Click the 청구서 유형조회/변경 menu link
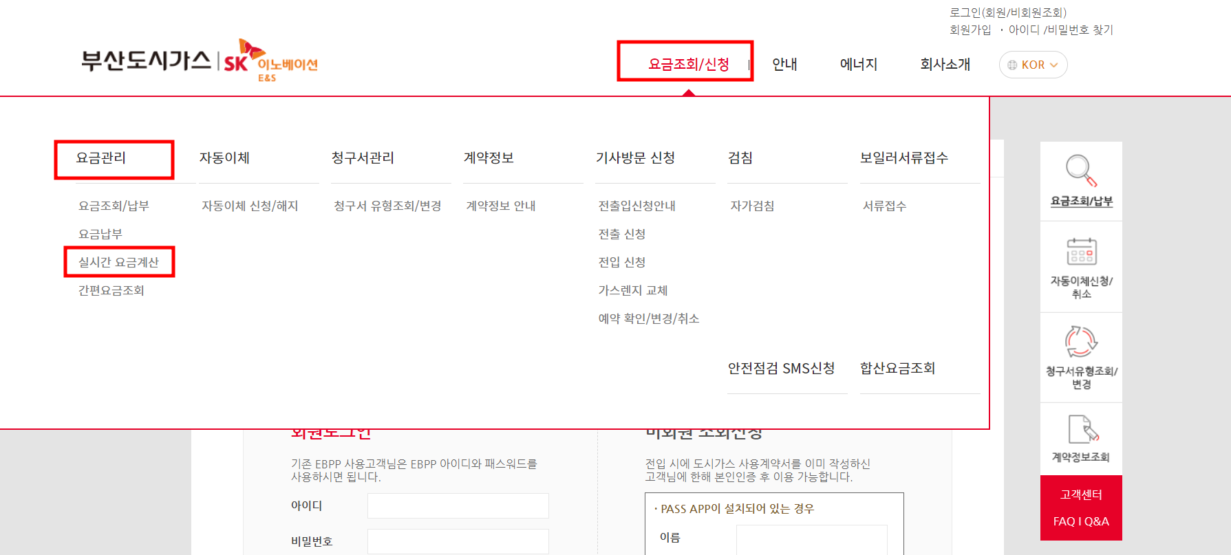Image resolution: width=1231 pixels, height=555 pixels. [387, 206]
